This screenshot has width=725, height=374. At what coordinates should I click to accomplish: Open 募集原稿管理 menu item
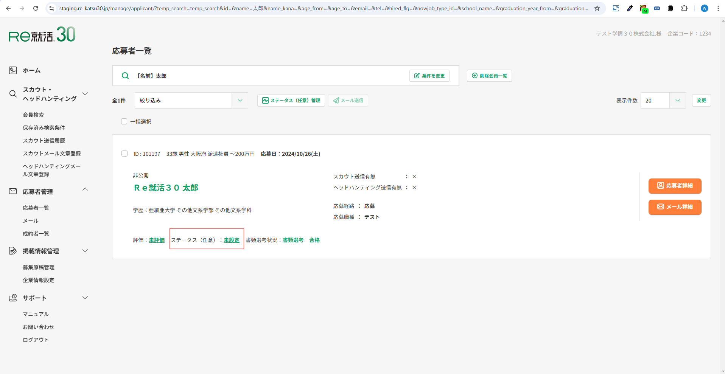39,267
